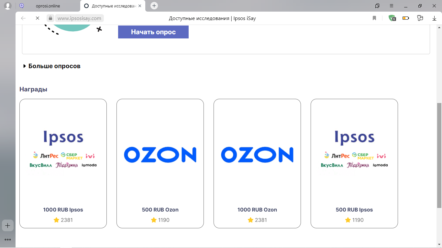Open the sidebar three-dots menu
Image resolution: width=442 pixels, height=248 pixels.
coord(8,240)
